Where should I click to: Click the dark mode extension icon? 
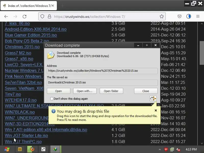[x=188, y=16]
